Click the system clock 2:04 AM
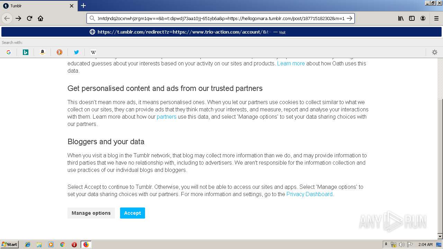The image size is (443, 249). point(425,245)
